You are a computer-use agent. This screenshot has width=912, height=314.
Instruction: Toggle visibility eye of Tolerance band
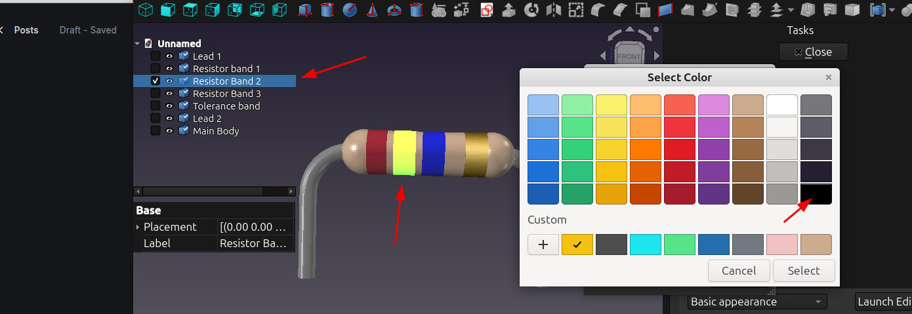pos(169,106)
